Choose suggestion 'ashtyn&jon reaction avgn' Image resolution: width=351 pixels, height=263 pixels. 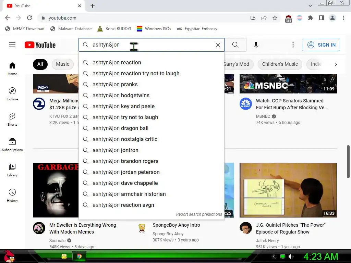pos(152,205)
